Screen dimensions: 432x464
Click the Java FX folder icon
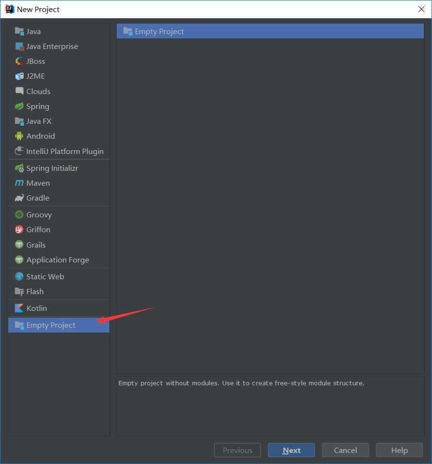(19, 121)
